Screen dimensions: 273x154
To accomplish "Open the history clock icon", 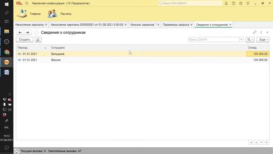I will [x=233, y=3].
